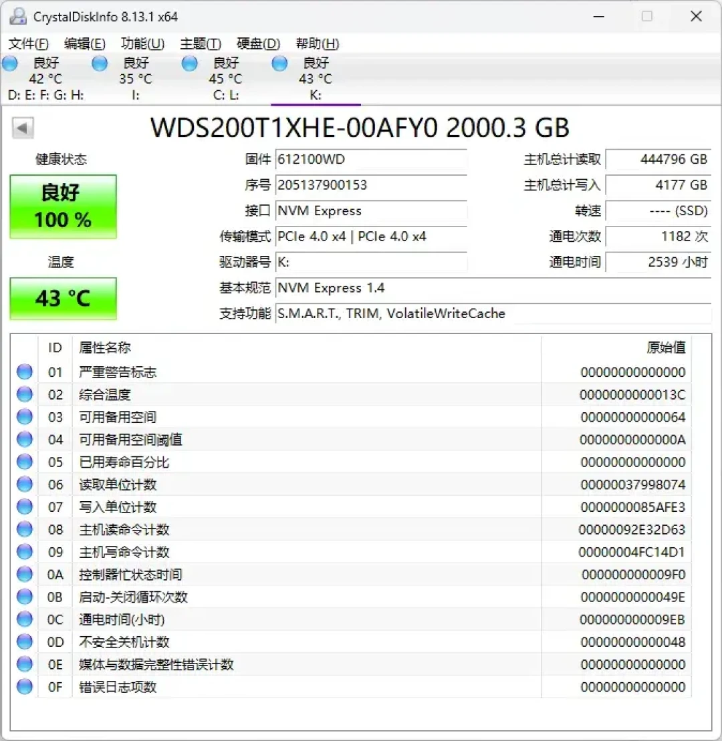Click the status icon for 07 写入单位计数
This screenshot has height=741, width=722.
[25, 506]
